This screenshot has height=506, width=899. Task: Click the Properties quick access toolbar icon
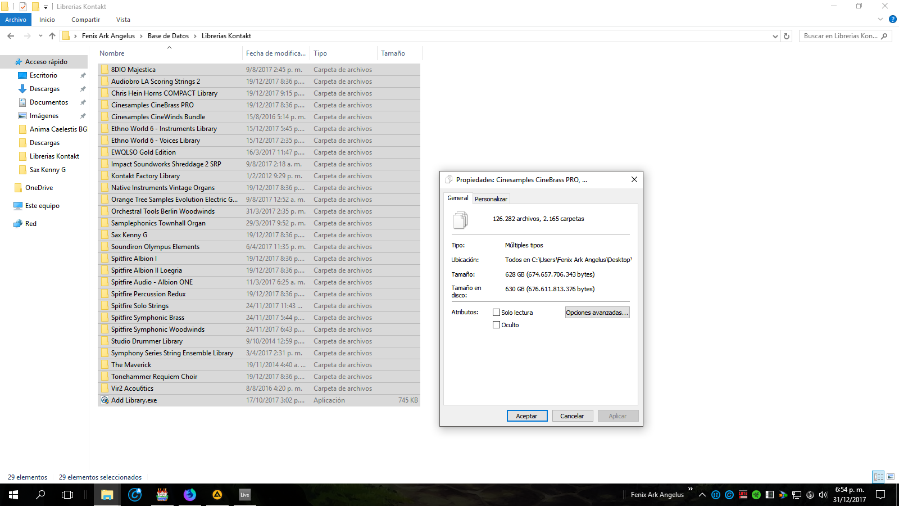tap(23, 7)
